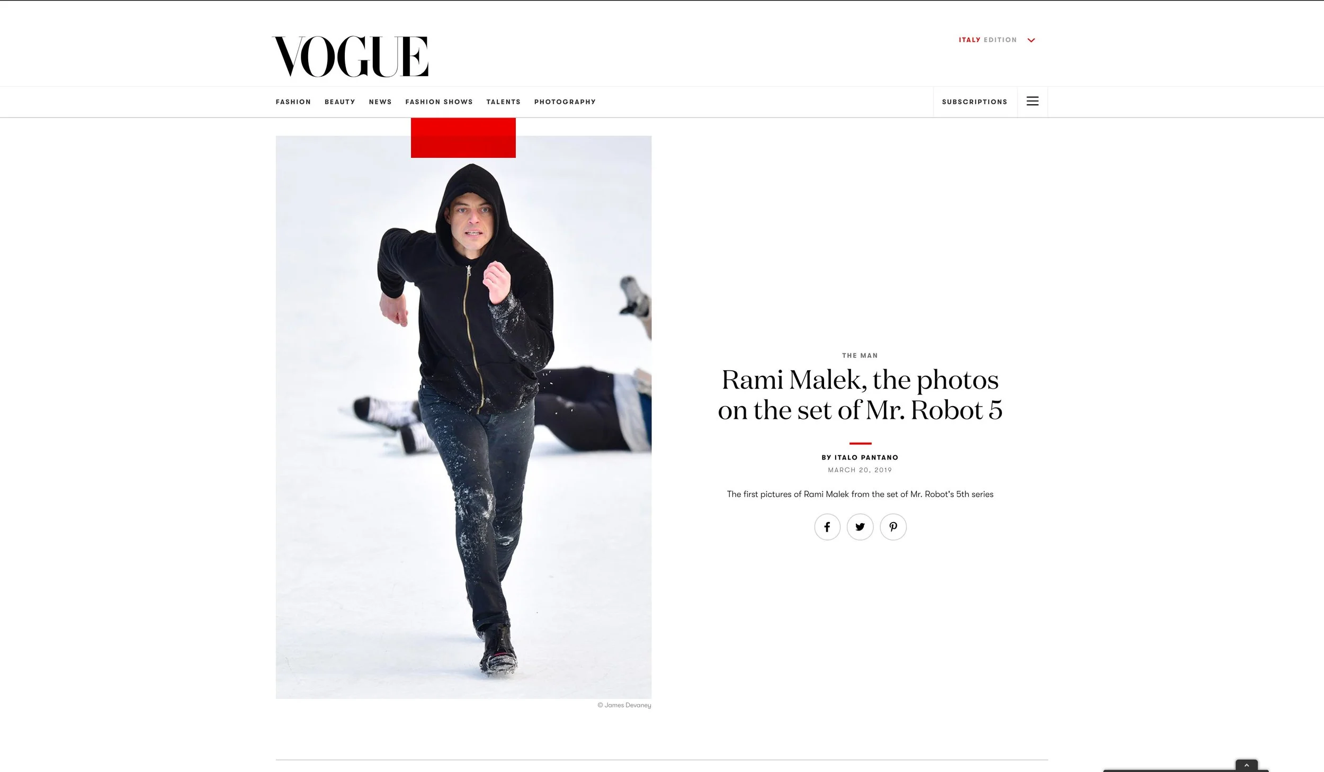Share article on Twitter
The image size is (1324, 772).
coord(860,527)
